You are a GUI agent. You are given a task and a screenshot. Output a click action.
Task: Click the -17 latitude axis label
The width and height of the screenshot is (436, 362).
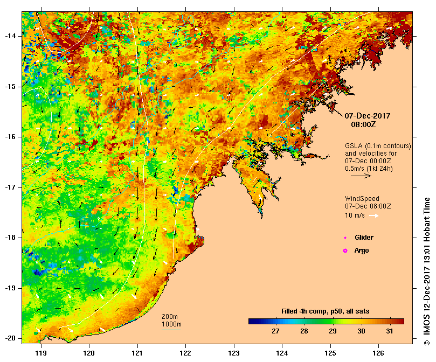tap(10, 187)
